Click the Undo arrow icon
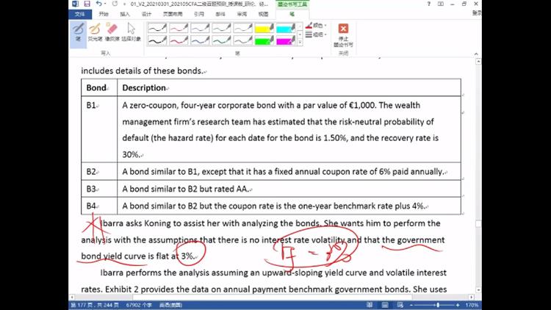Screen dimensions: 551x310 [98, 4]
